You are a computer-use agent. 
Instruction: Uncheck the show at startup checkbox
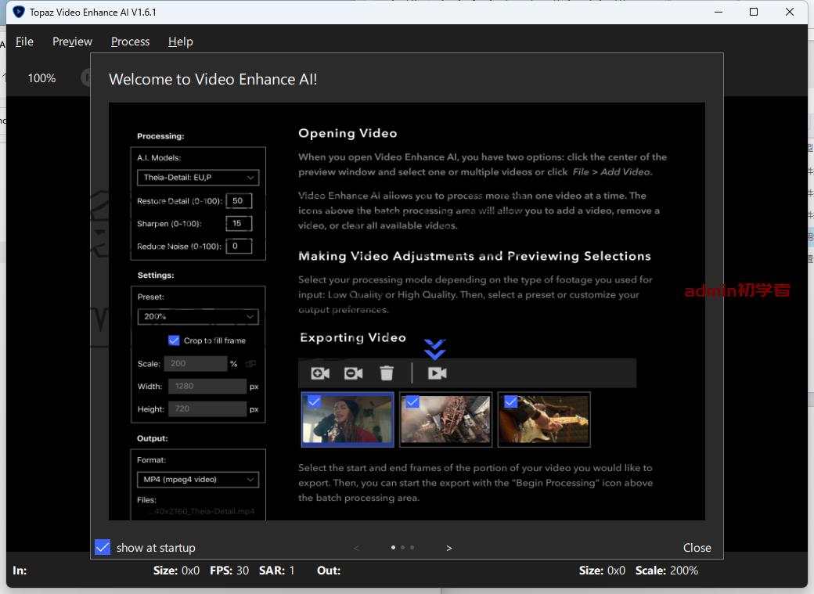[103, 547]
